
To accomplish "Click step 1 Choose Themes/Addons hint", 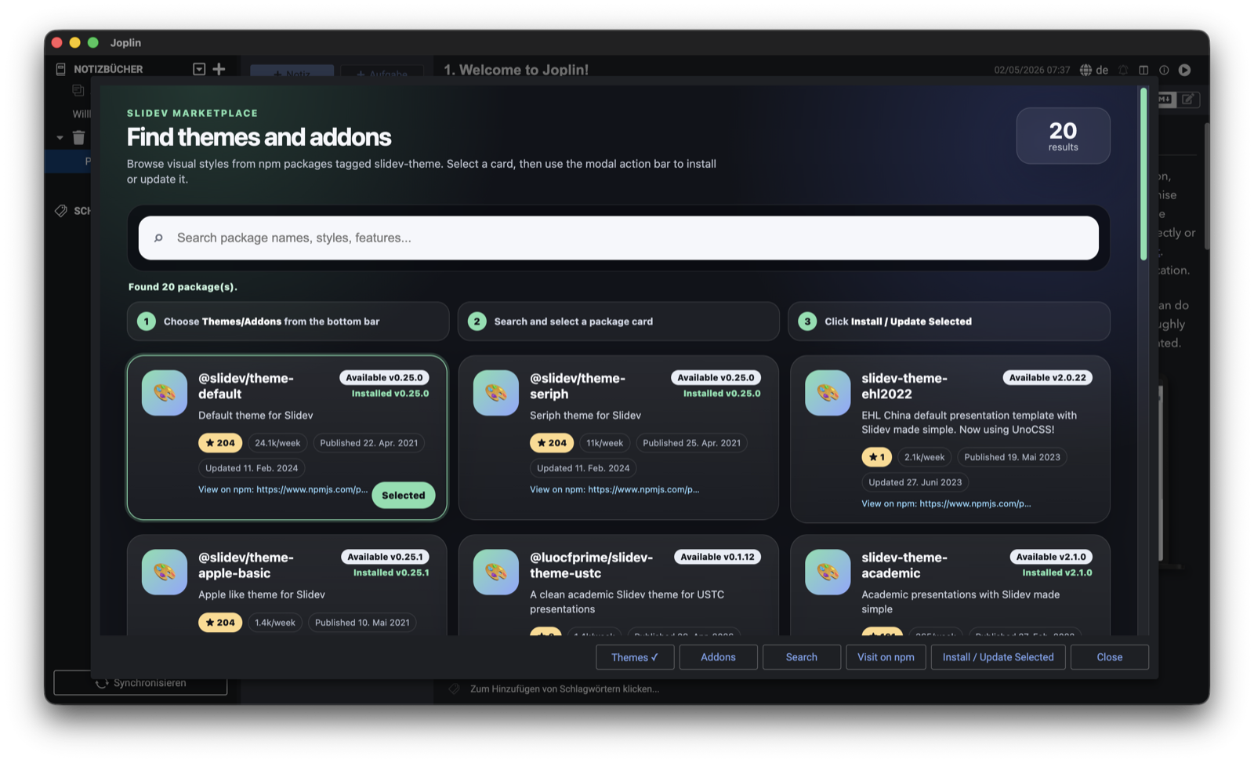I will pos(288,322).
